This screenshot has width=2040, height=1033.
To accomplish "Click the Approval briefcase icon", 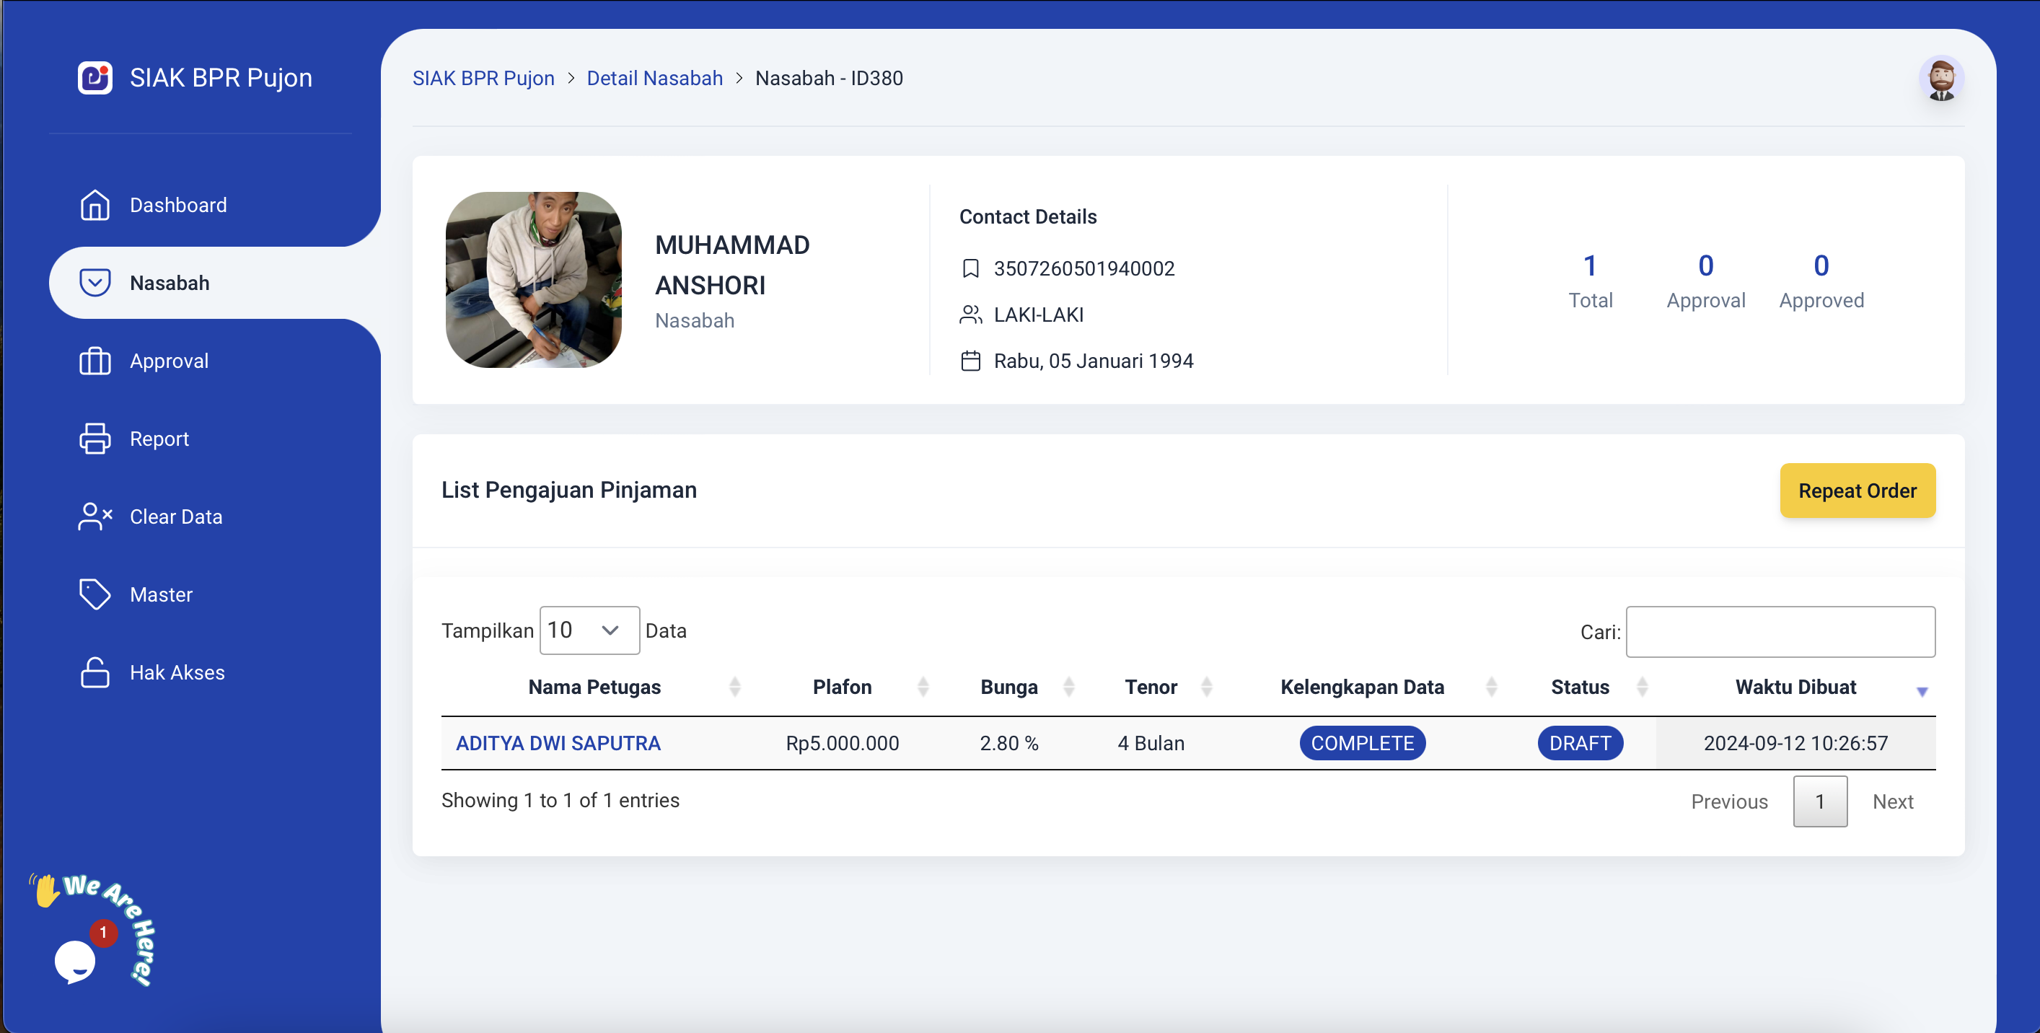I will point(95,361).
